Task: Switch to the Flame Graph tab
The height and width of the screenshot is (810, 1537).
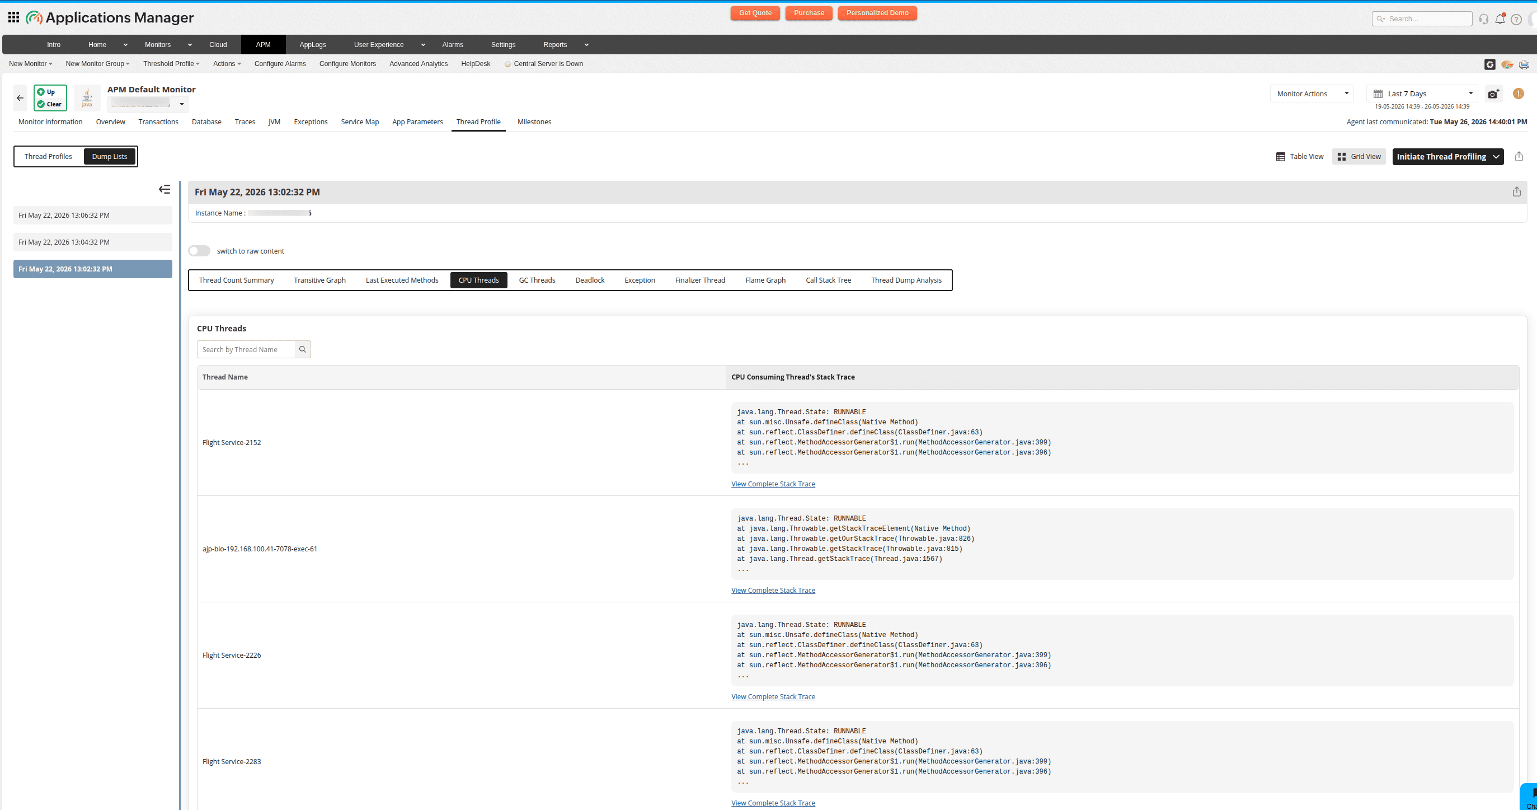Action: [765, 280]
